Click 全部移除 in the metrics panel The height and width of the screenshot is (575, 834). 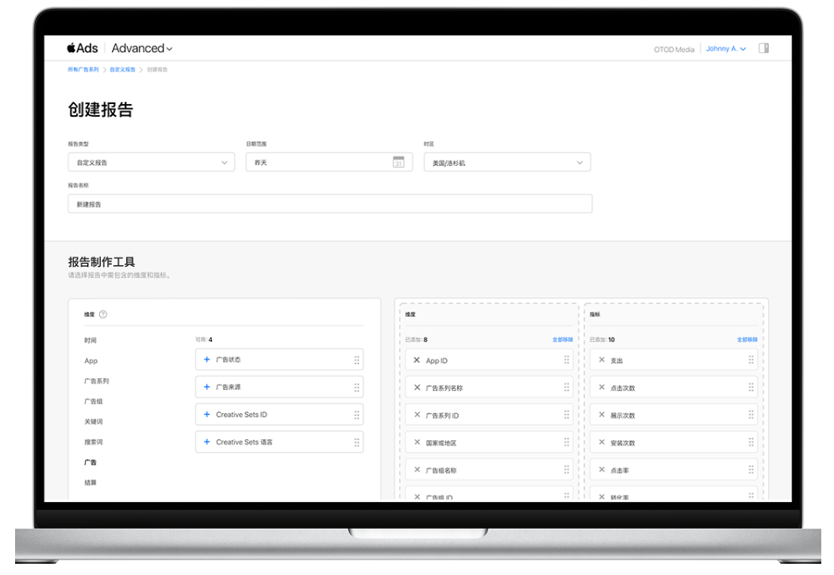coord(748,340)
